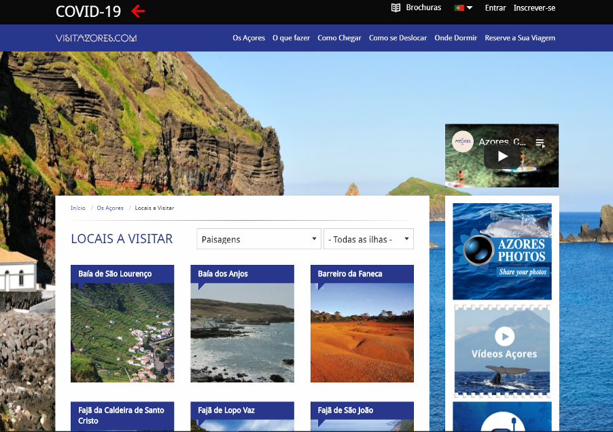613x432 pixels.
Task: Click the red COVID-19 arrow icon
Action: tap(138, 11)
